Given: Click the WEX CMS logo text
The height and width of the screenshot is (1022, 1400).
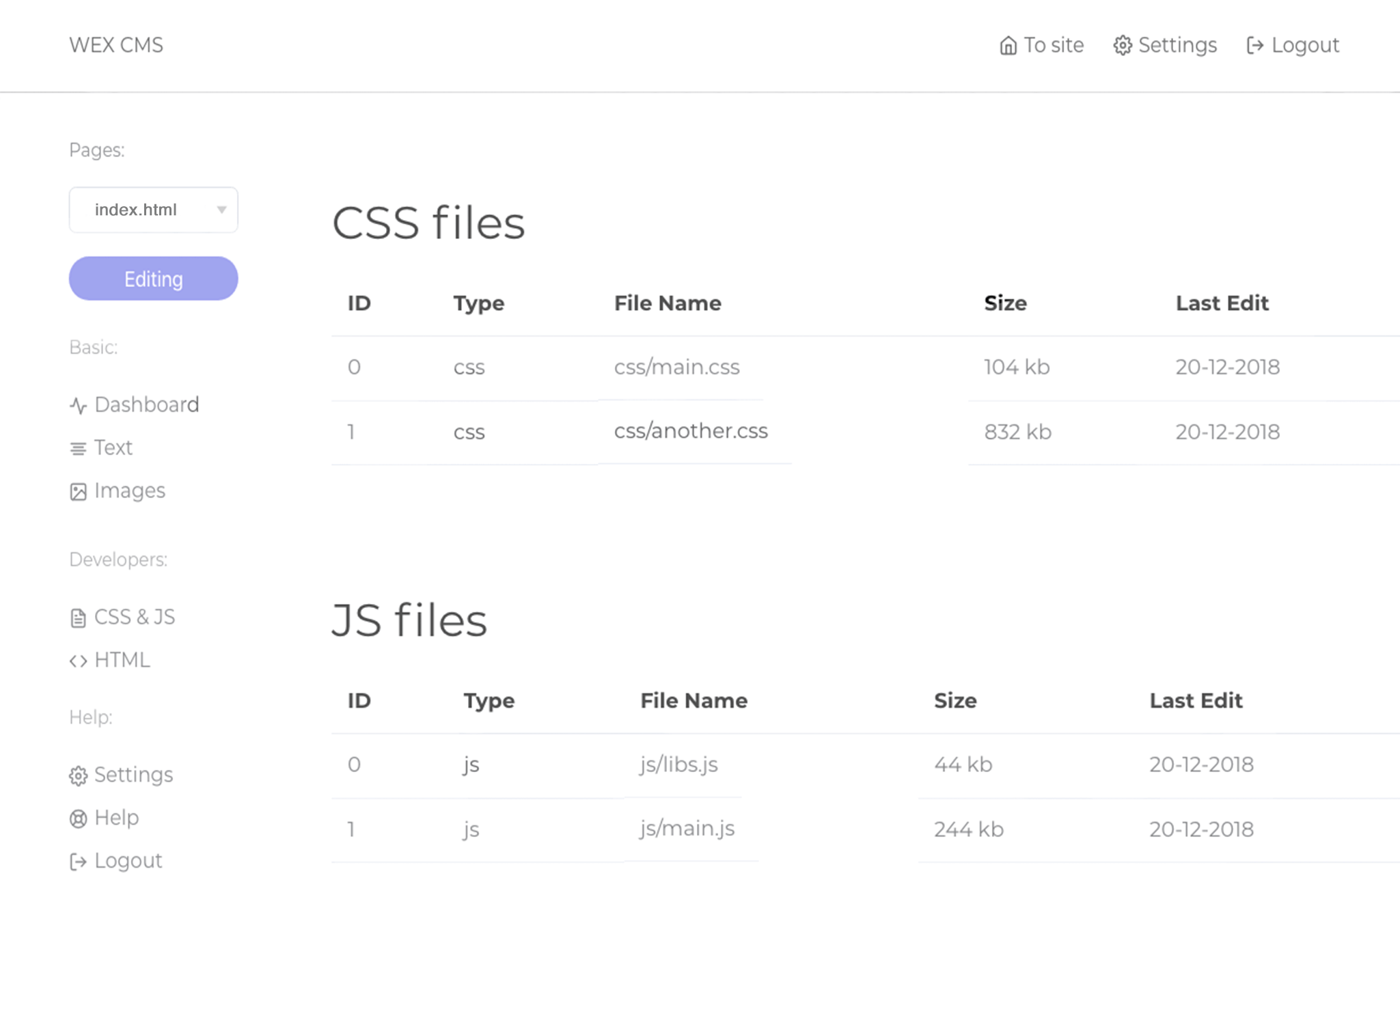Looking at the screenshot, I should tap(115, 44).
